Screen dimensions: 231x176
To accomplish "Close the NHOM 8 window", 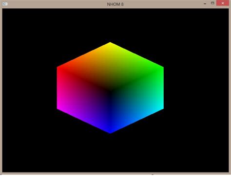I will point(223,3).
